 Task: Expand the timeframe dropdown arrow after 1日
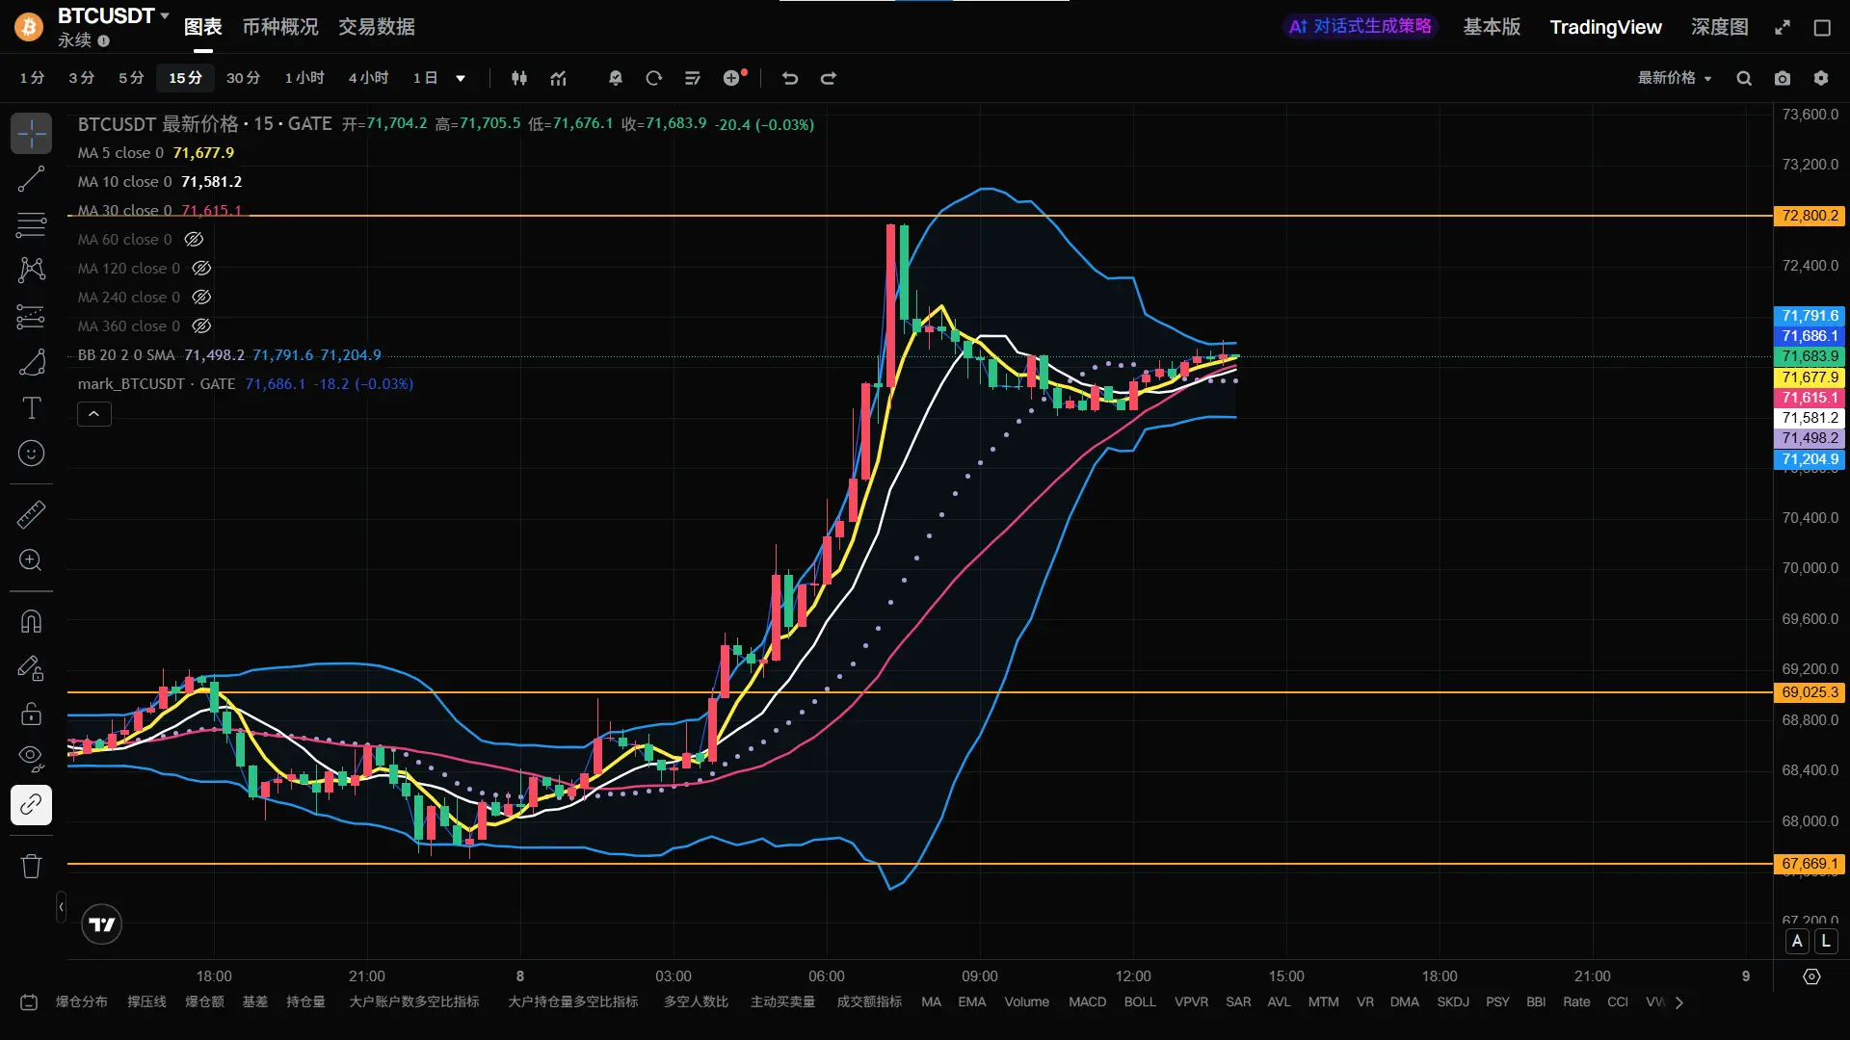[x=461, y=78]
